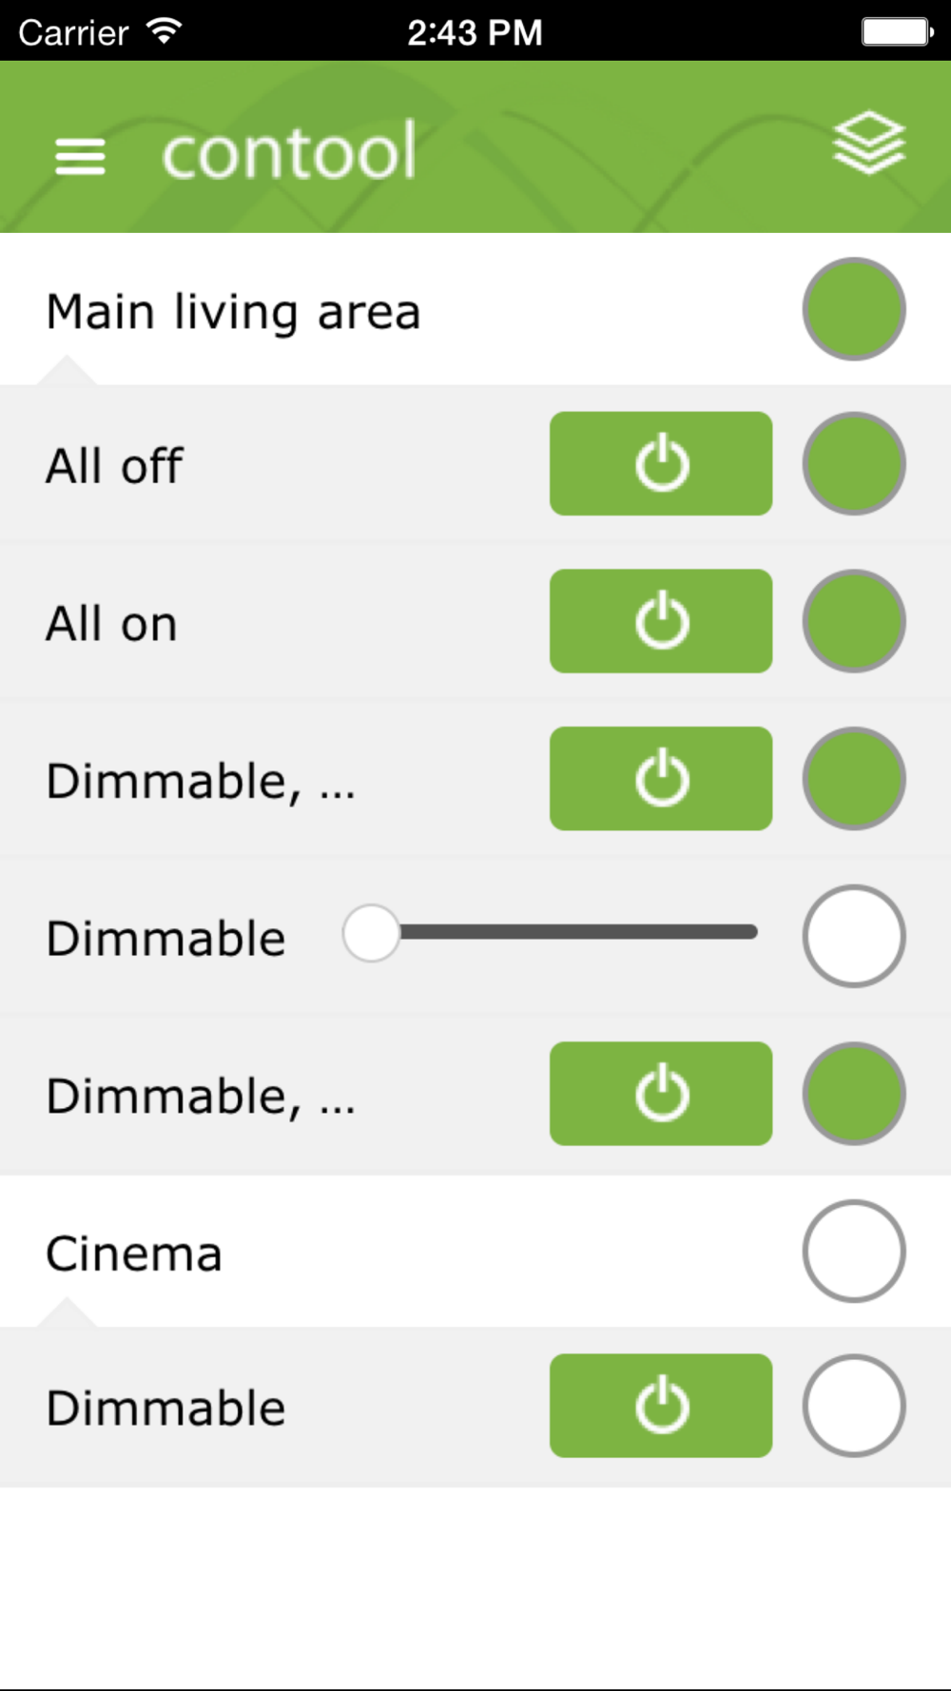Viewport: 951px width, 1691px height.
Task: Toggle the circle for Cinema Dimmable row
Action: [854, 1406]
